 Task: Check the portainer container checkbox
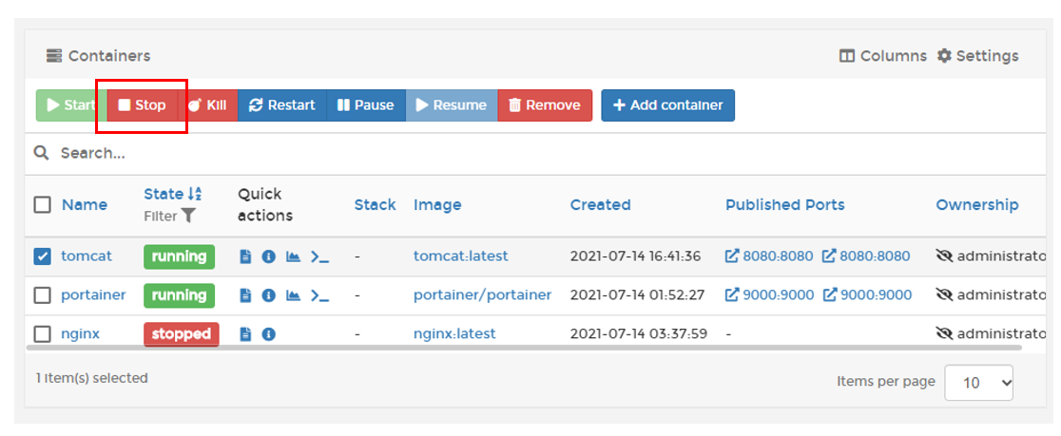pos(42,295)
